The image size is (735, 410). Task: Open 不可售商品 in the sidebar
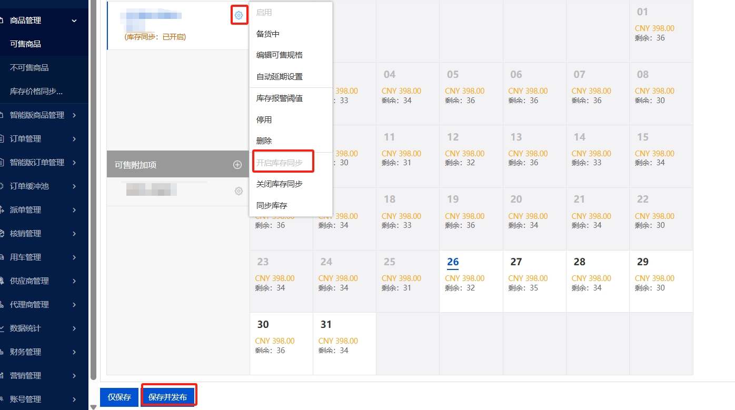[x=29, y=68]
